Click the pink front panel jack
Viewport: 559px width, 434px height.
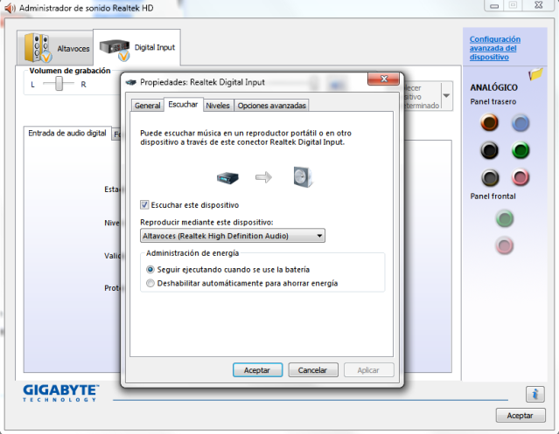point(505,245)
